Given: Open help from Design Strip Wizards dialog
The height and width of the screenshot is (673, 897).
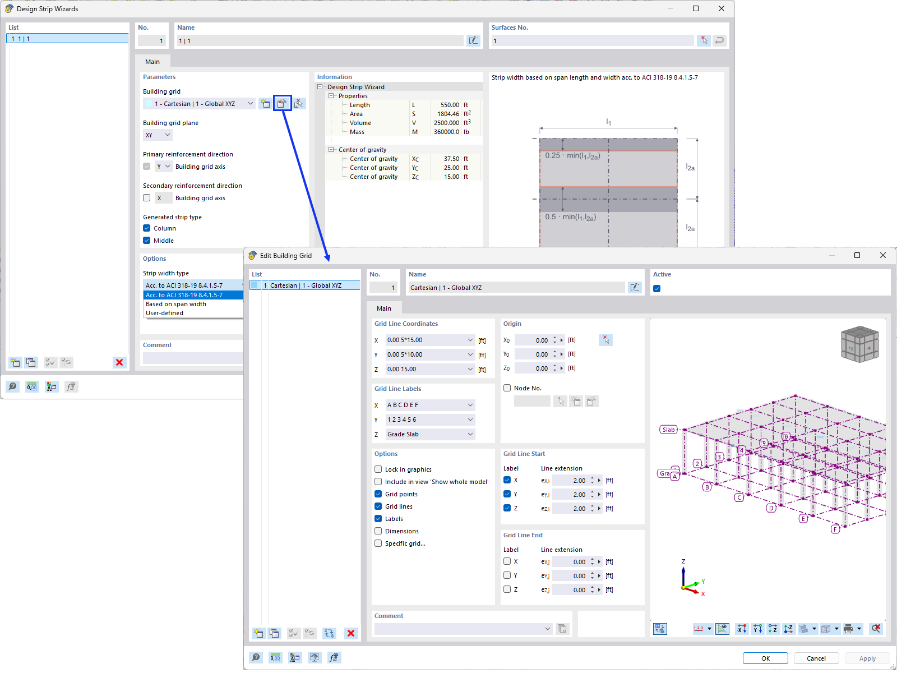Looking at the screenshot, I should [12, 386].
